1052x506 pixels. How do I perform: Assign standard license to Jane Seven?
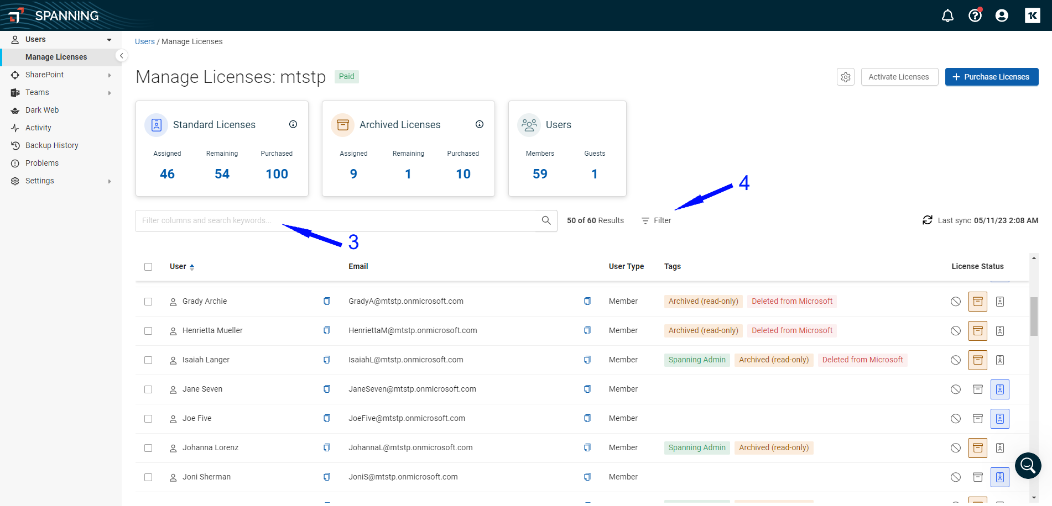point(999,389)
